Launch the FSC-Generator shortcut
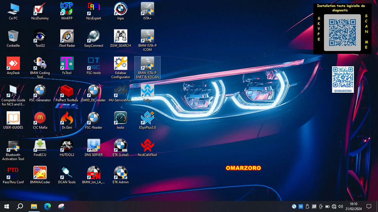378x212 pixels. point(40,93)
